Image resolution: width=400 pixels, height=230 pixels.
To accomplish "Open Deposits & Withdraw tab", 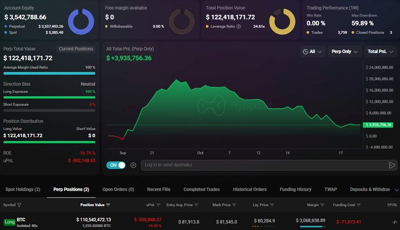I will [x=370, y=189].
